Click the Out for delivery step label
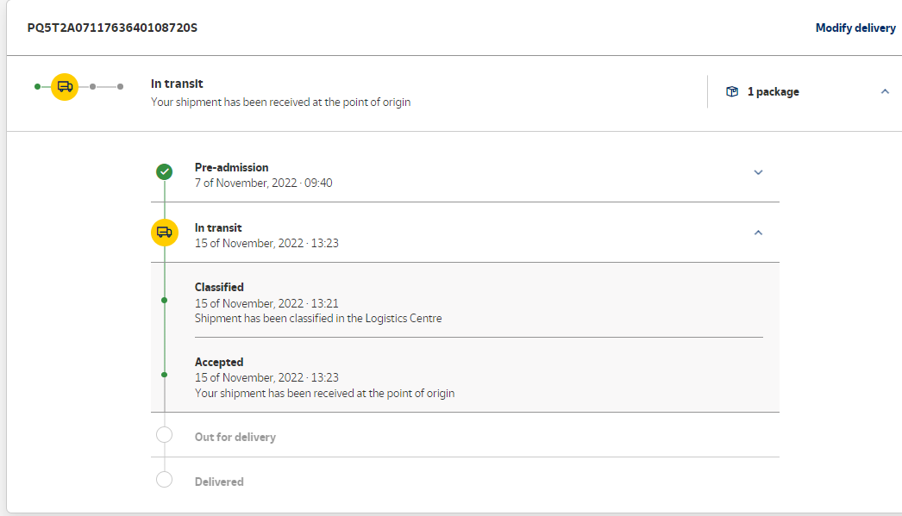Viewport: 902px width, 516px height. pos(235,437)
